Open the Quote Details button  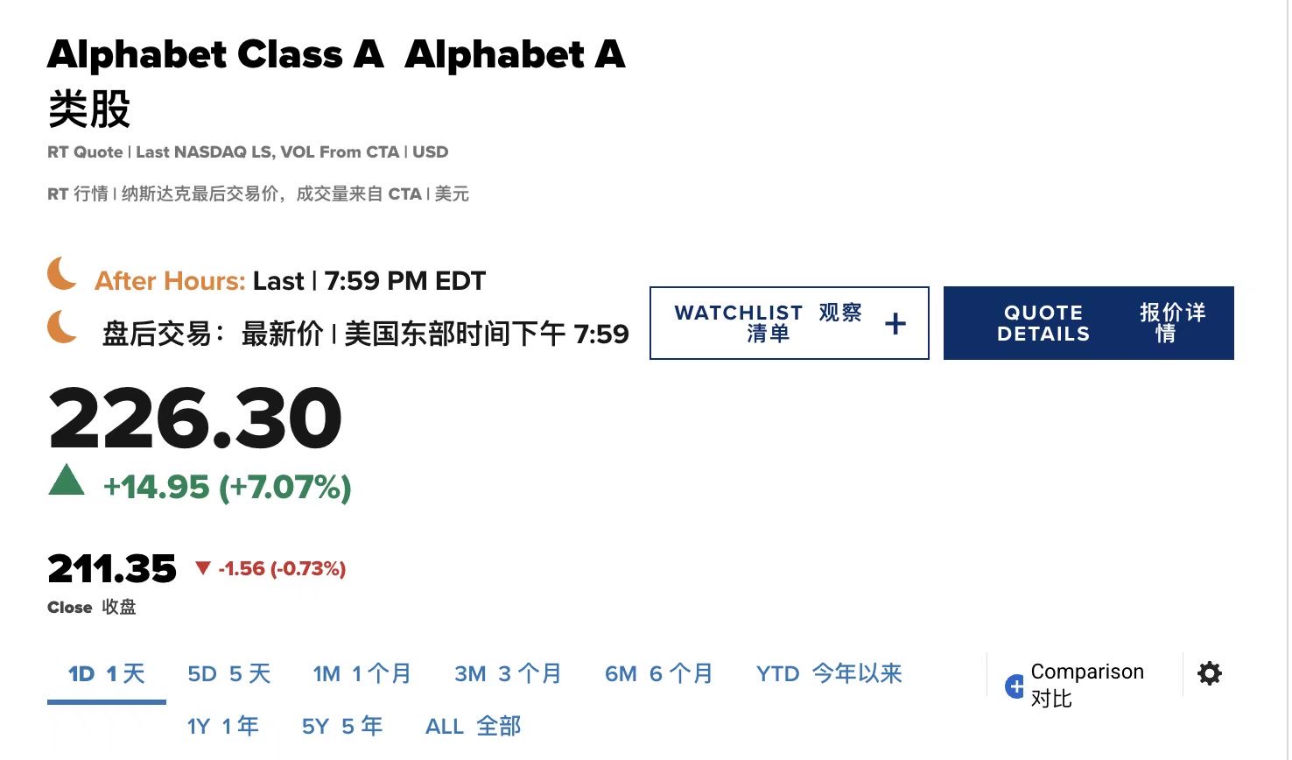pyautogui.click(x=1089, y=323)
